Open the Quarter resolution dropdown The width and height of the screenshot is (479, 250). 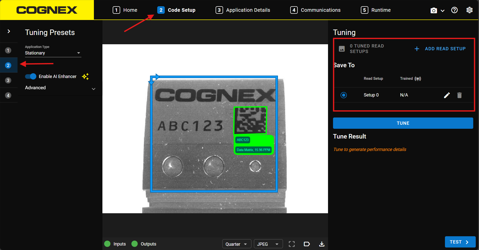click(x=236, y=244)
